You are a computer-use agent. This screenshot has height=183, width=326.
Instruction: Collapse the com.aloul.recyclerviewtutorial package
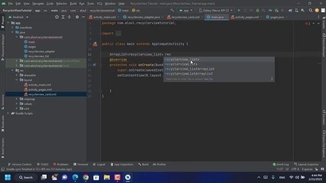pyautogui.click(x=17, y=37)
